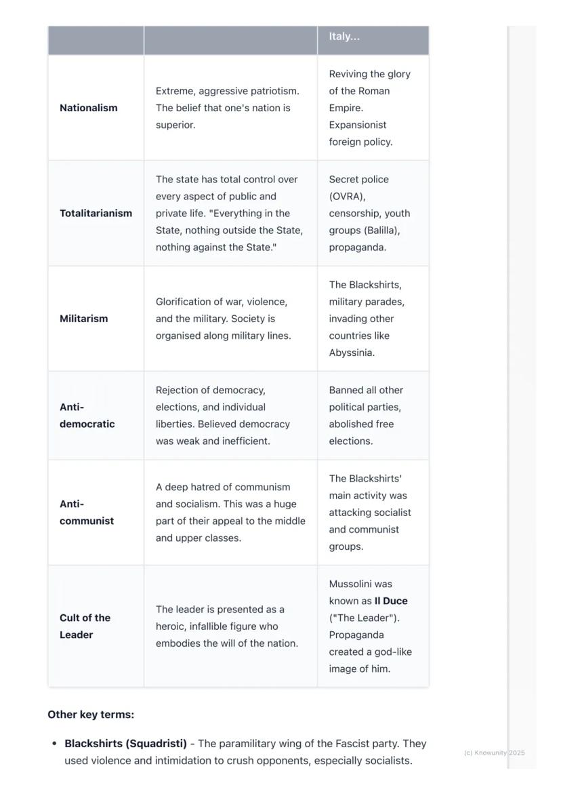Click the Blackshirts (Squadristi) bold term

(125, 744)
